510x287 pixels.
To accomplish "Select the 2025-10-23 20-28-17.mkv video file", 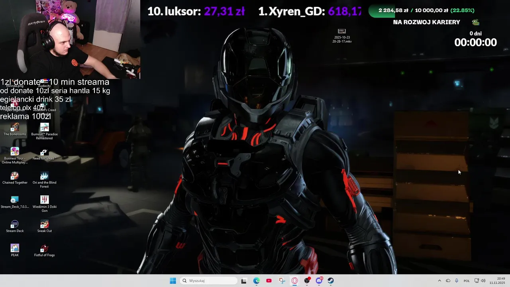I will (342, 35).
